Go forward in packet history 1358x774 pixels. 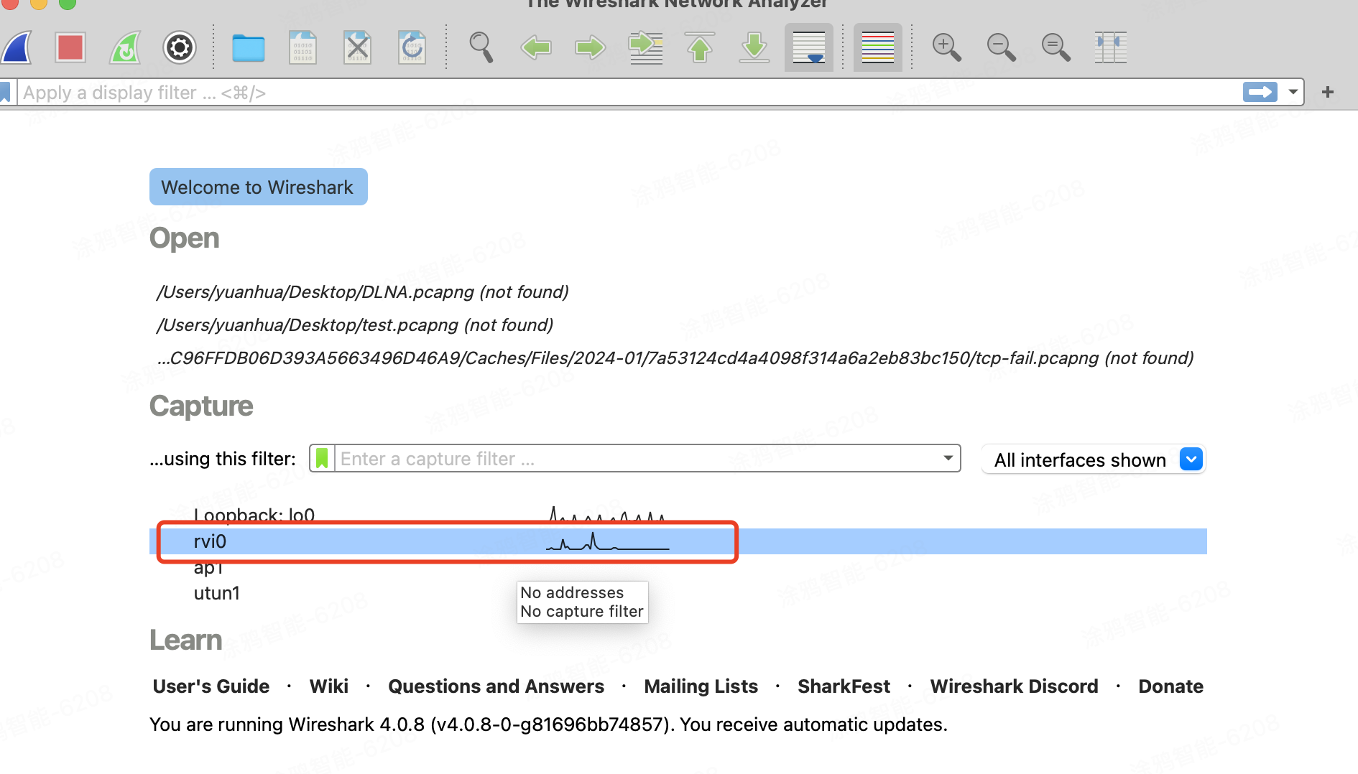click(591, 48)
